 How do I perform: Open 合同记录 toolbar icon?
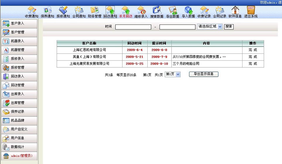[220, 12]
